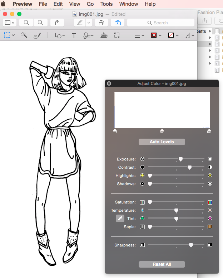Click the white point levels handle
The height and width of the screenshot is (278, 223).
click(209, 131)
